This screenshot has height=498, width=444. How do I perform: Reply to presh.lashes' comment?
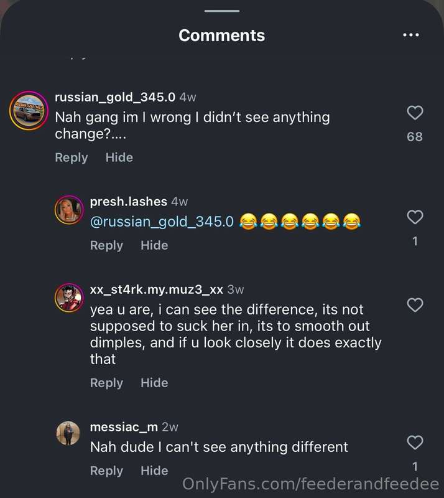click(x=106, y=245)
